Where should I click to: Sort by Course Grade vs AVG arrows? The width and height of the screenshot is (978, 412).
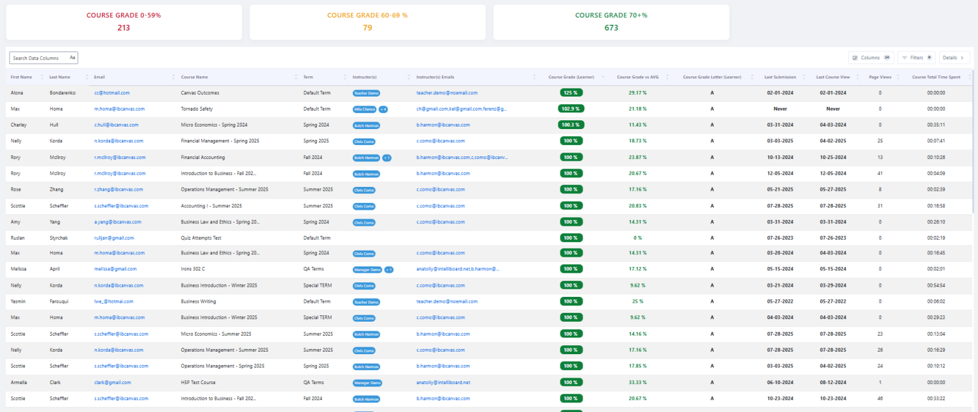(x=667, y=77)
